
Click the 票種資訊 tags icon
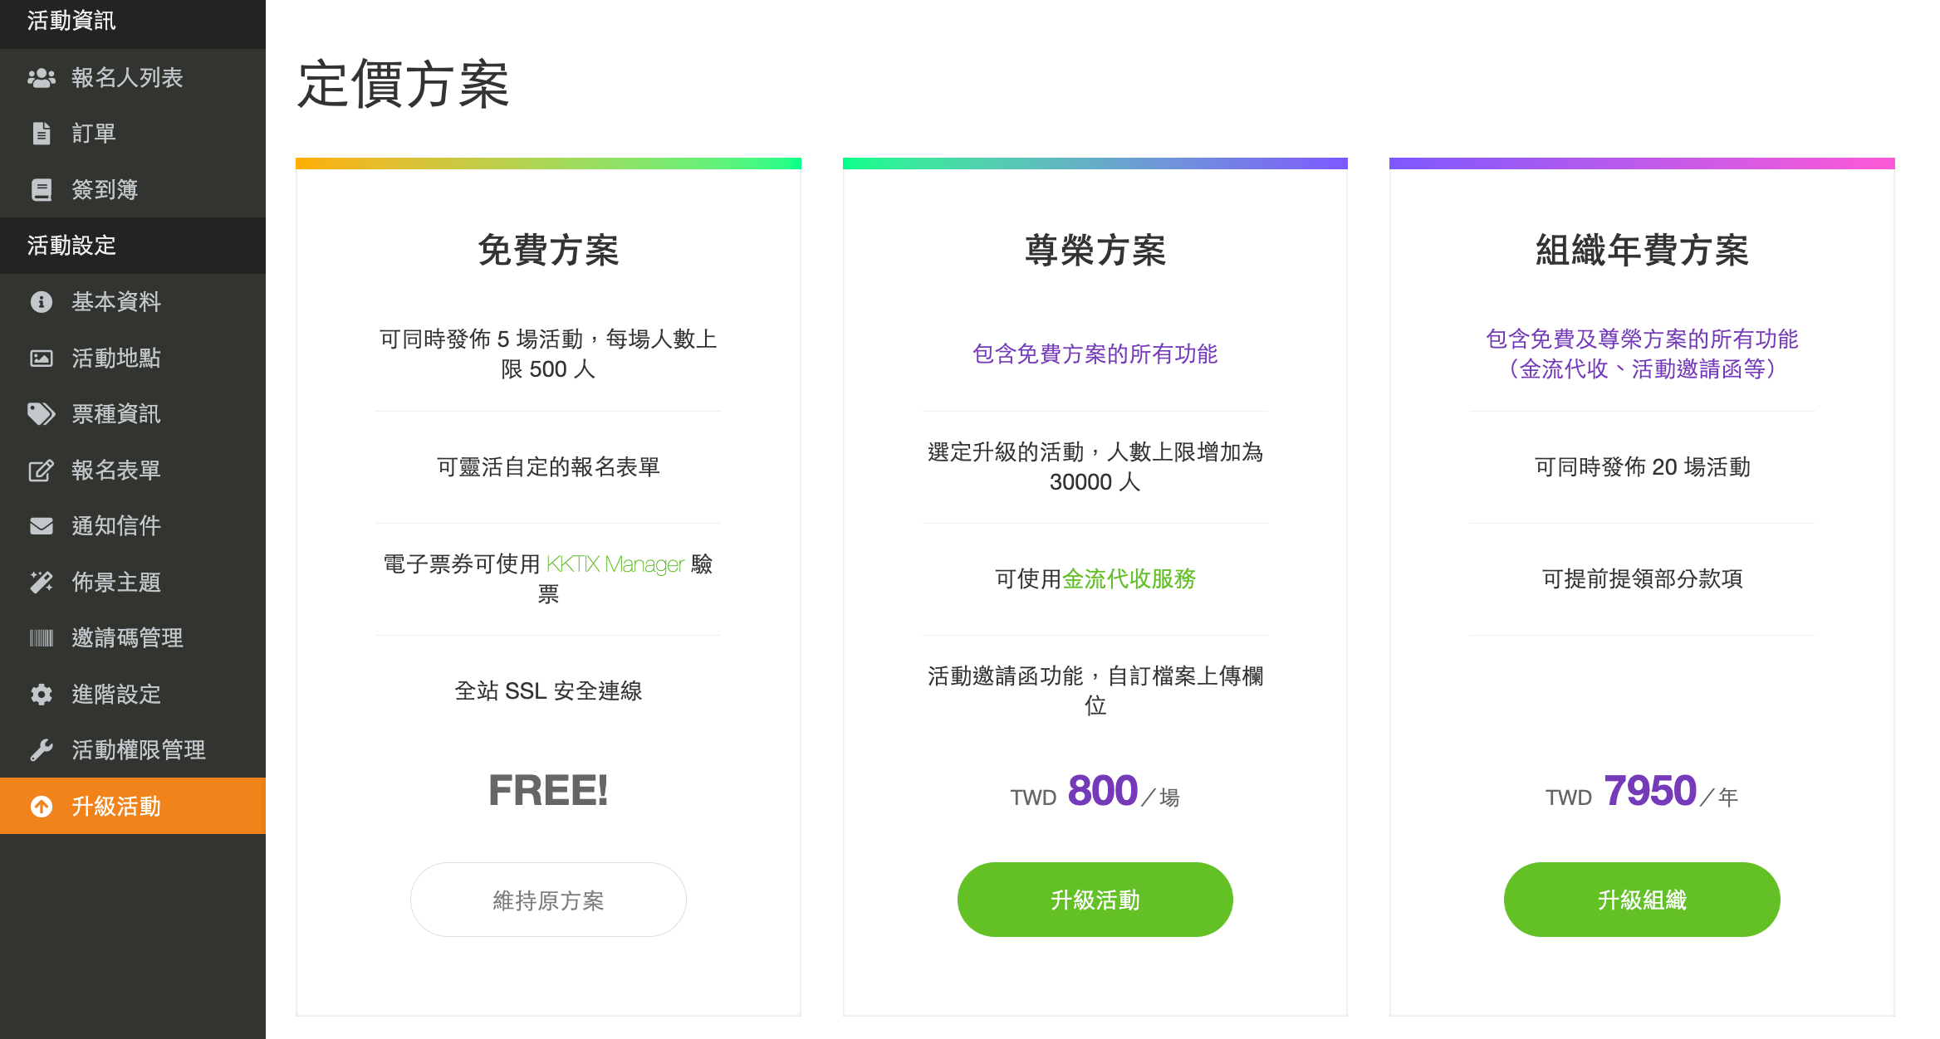41,414
